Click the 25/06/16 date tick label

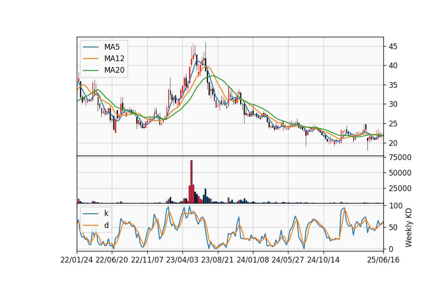click(383, 260)
